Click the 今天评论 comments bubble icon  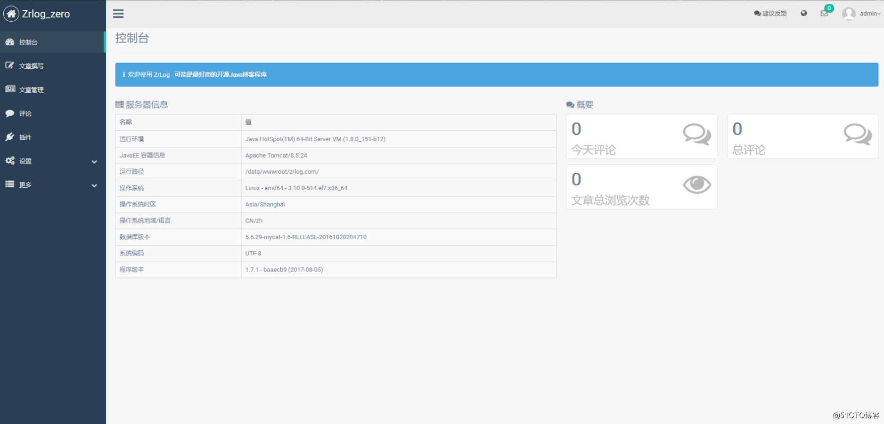point(697,134)
